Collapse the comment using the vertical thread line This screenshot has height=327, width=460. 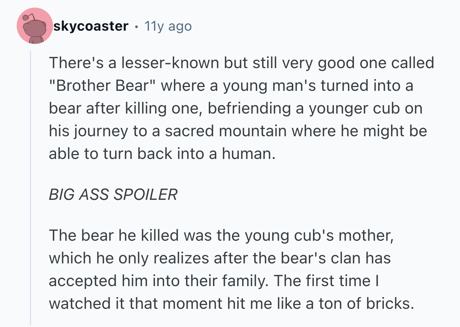31,189
